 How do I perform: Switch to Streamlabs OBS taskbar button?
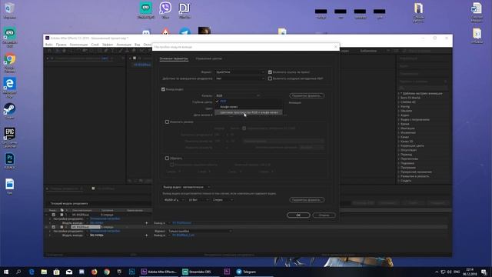point(200,272)
